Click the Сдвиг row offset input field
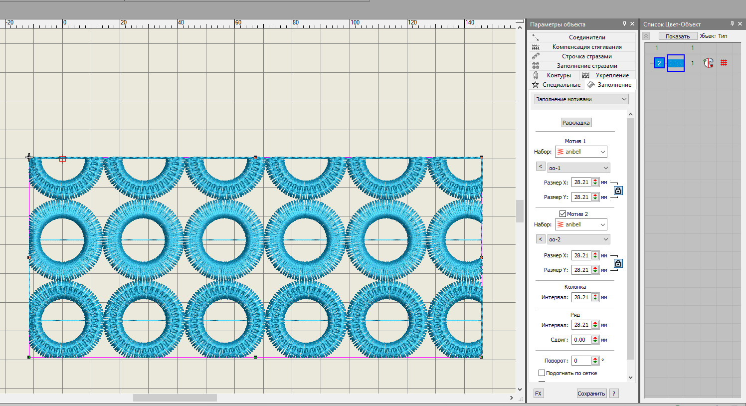The height and width of the screenshot is (406, 746). (581, 340)
